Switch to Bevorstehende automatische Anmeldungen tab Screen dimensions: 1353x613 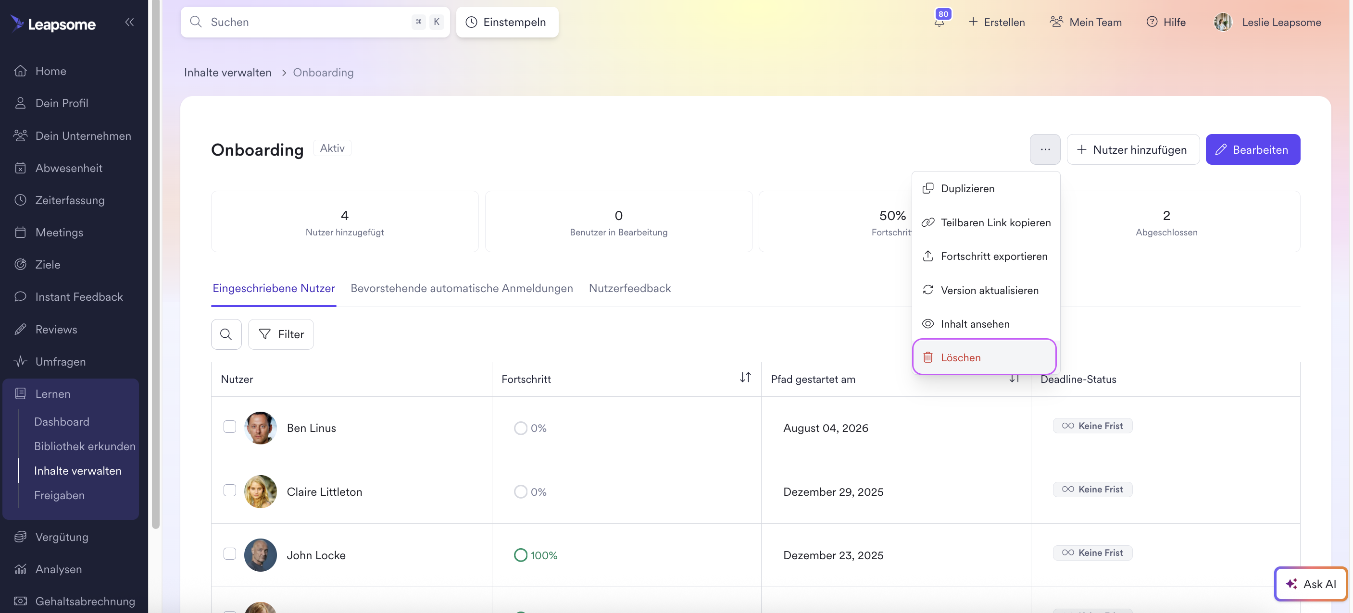(x=462, y=289)
